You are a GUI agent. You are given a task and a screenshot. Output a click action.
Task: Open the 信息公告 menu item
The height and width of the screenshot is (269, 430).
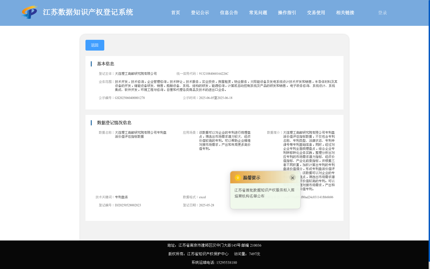(229, 13)
